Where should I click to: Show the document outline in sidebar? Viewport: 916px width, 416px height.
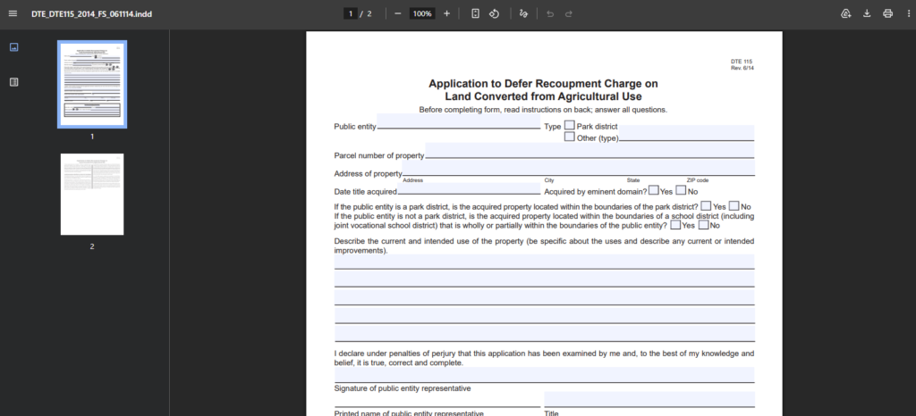(13, 82)
